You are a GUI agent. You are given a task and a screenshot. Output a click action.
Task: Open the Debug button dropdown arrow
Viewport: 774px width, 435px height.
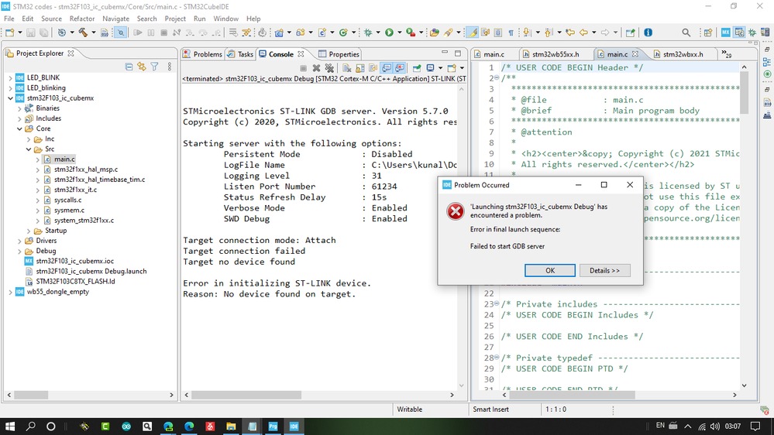point(377,33)
